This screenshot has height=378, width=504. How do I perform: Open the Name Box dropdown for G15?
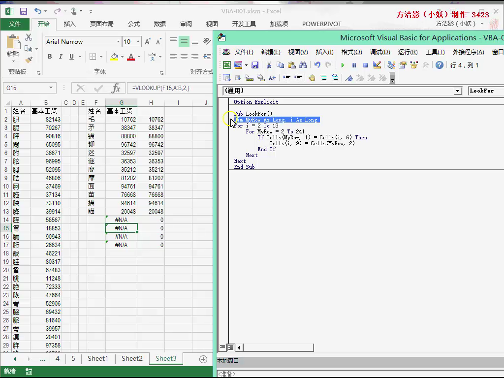point(51,88)
